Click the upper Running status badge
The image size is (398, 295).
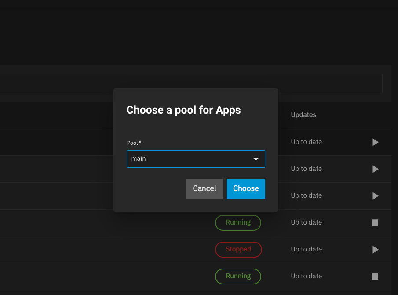[x=238, y=223]
